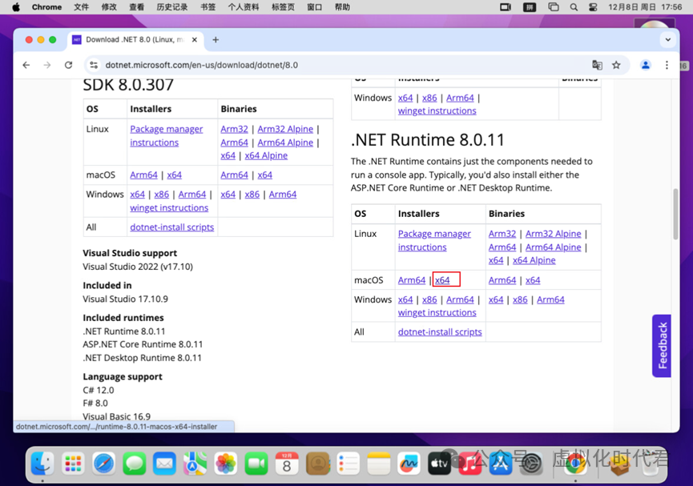Click Runtime Linux Arm64 Alpine binary link

[x=553, y=247]
